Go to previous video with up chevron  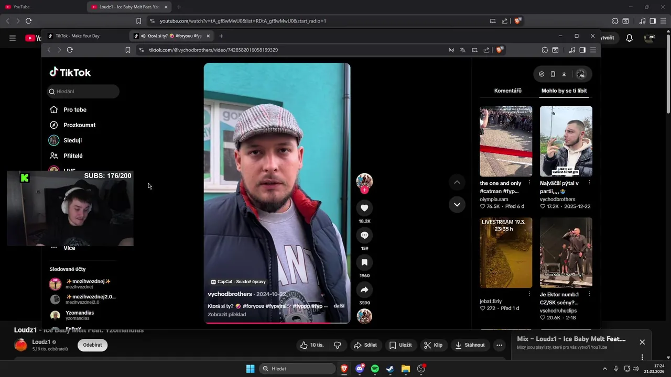pyautogui.click(x=457, y=182)
